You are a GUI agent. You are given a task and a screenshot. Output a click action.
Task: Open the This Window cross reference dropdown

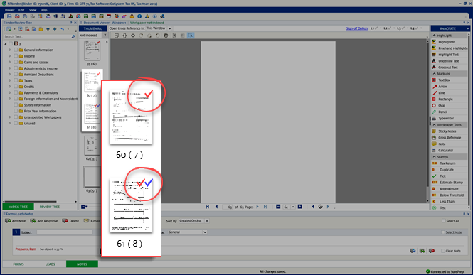click(x=170, y=28)
